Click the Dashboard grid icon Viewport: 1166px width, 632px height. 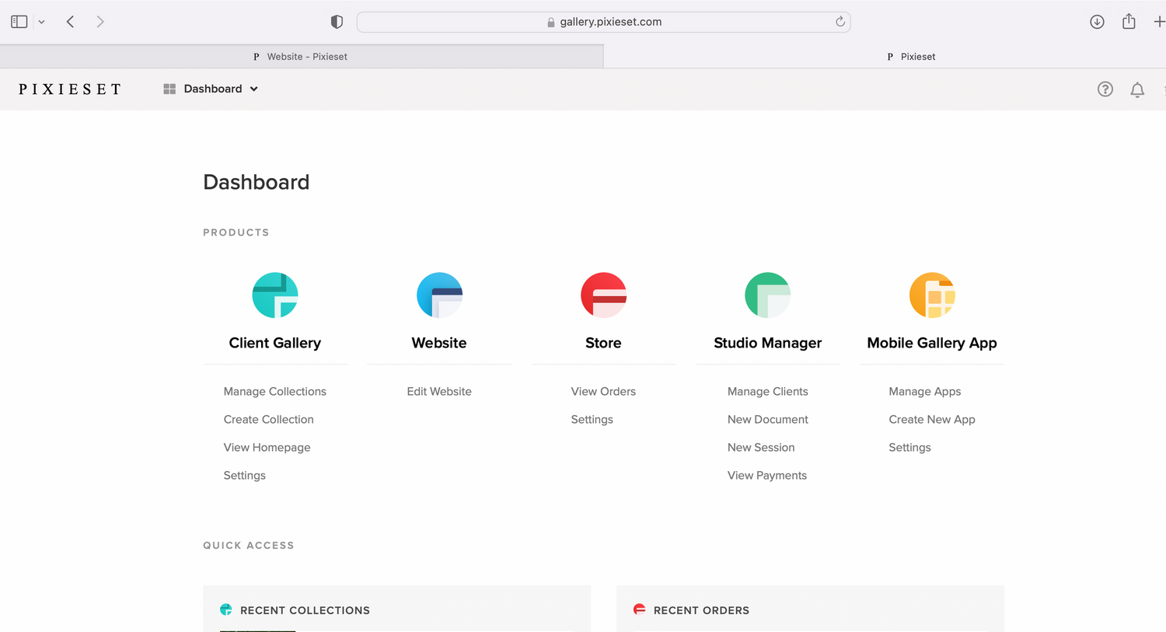pyautogui.click(x=169, y=89)
